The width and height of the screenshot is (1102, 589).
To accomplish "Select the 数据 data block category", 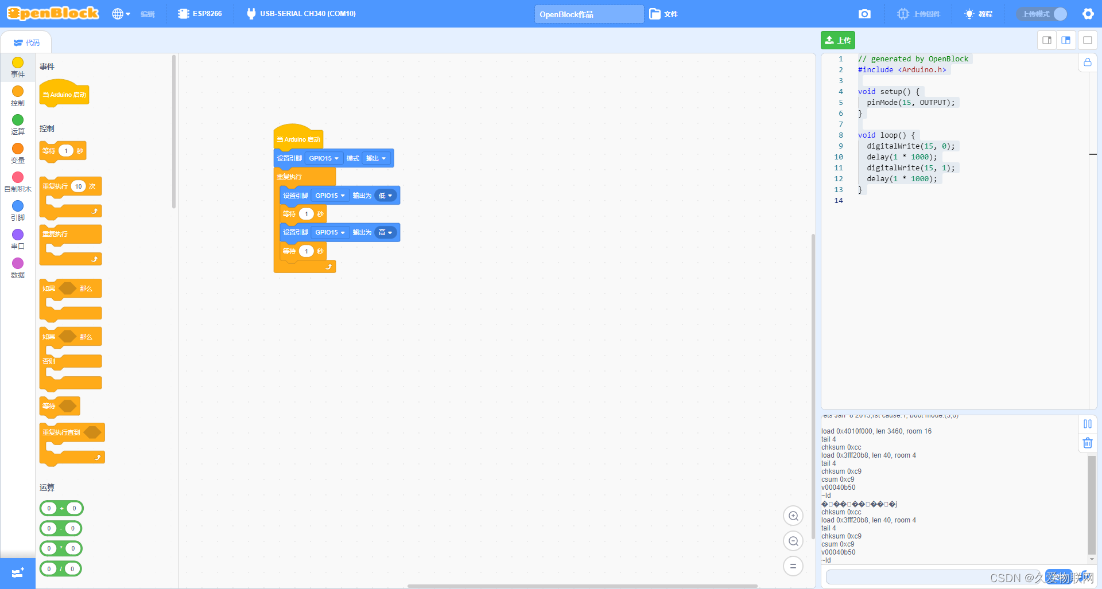I will click(17, 268).
